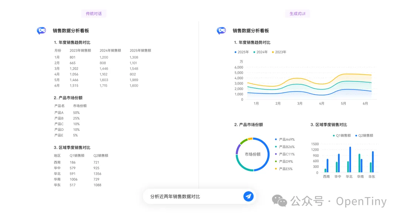Select the 生成式UI tab label
This screenshot has height=217, width=399.
click(x=298, y=13)
